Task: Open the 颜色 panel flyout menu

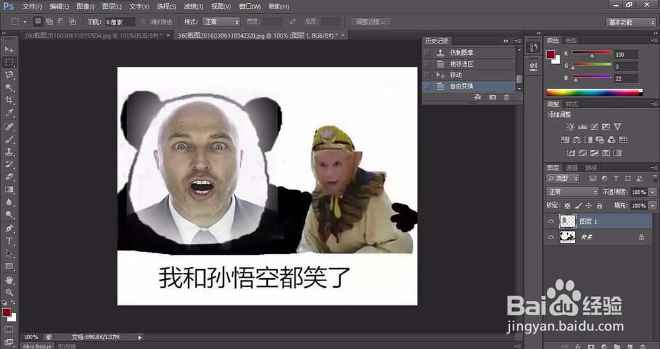Action: pos(654,40)
